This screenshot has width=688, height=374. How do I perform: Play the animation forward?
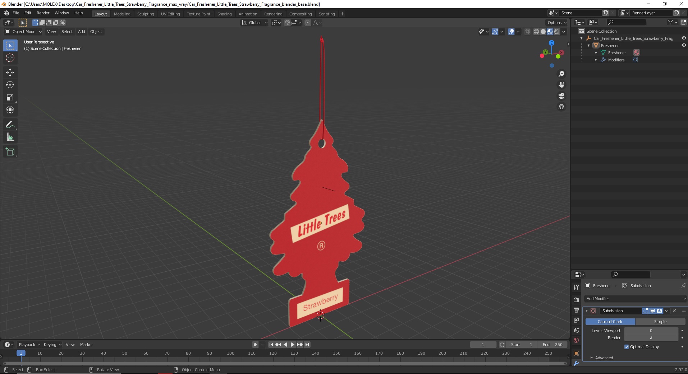click(x=293, y=345)
